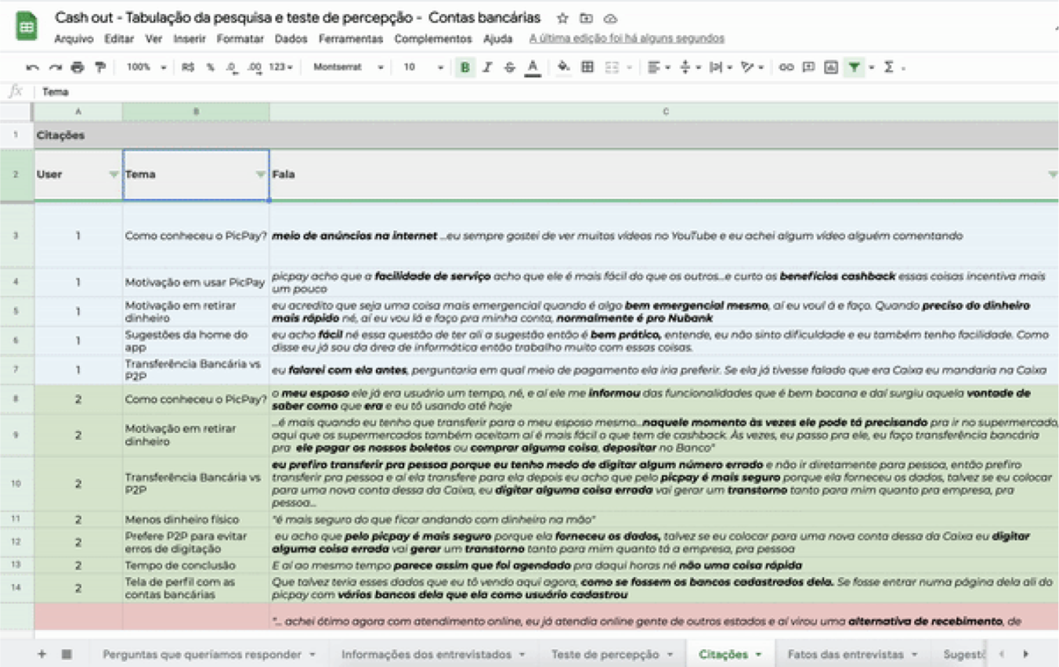Check cloud save status icon
1059x667 pixels.
611,18
